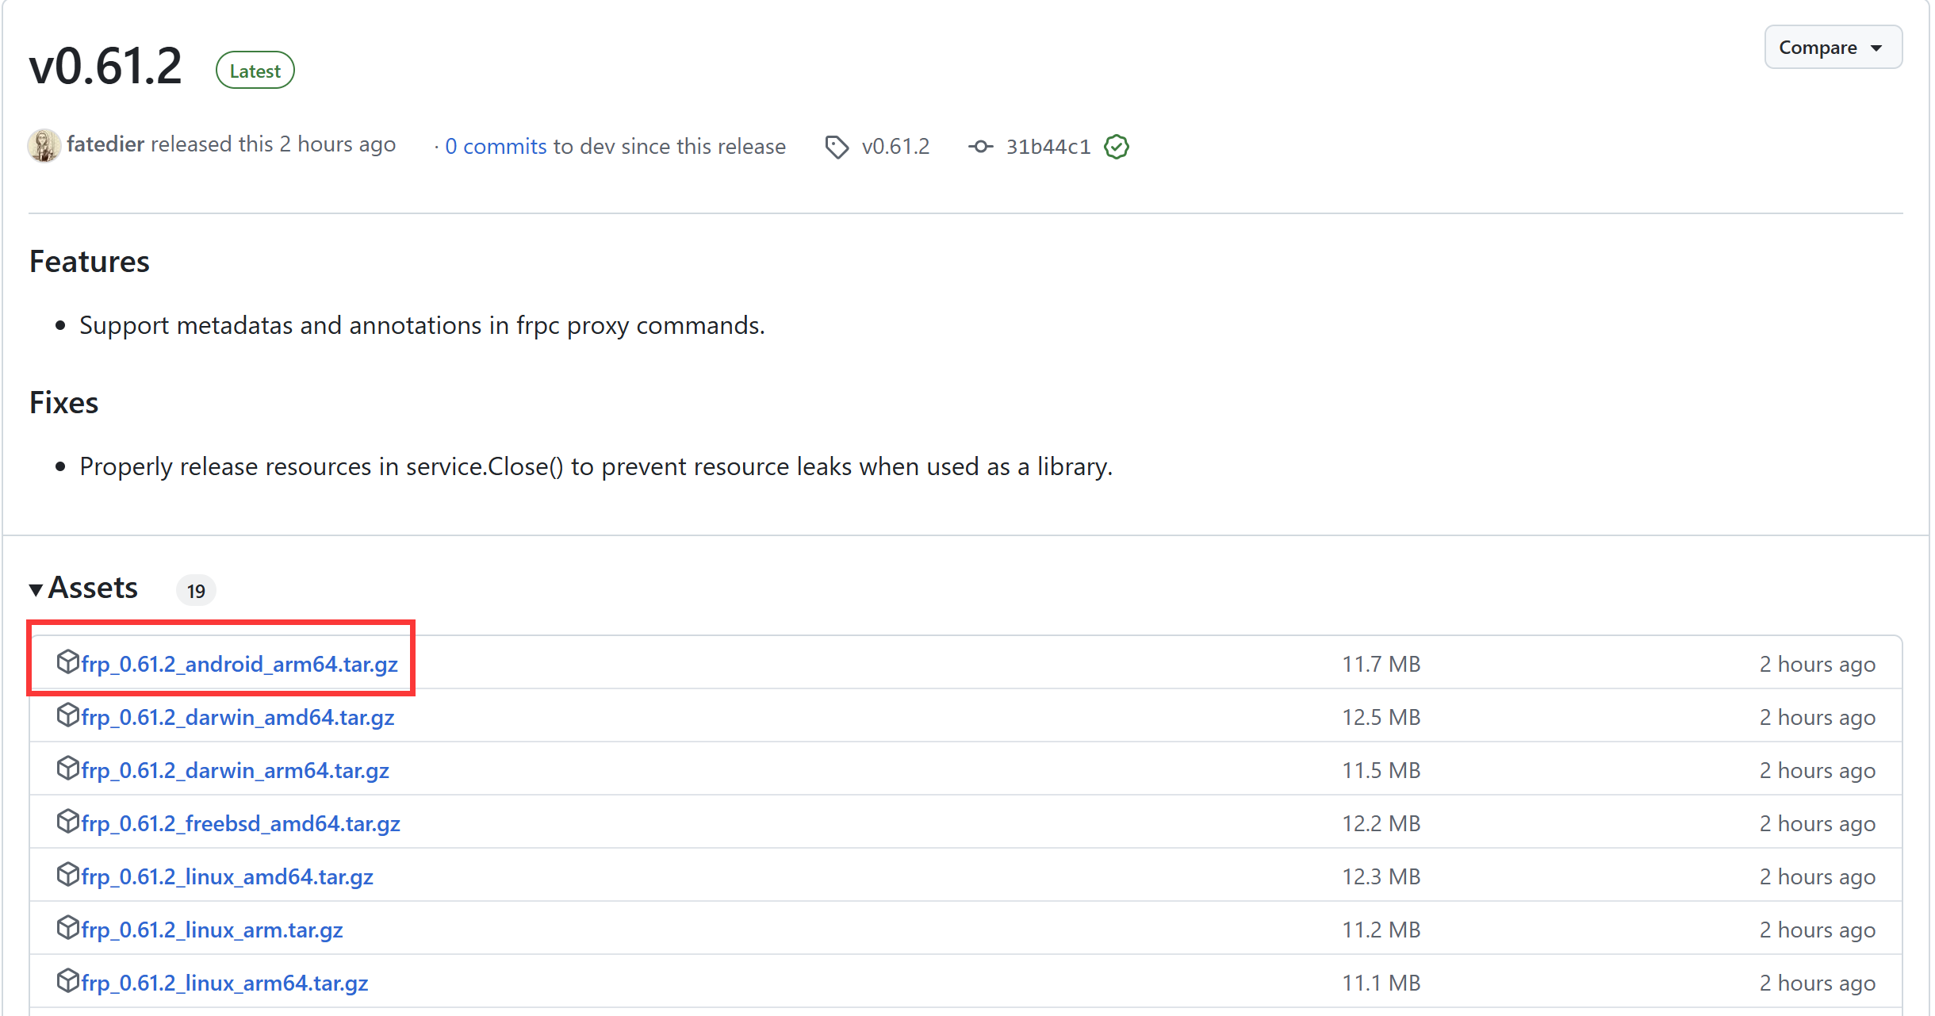Click package icon for freebsd_amd64 asset
Screen dimensions: 1935x1016
pyautogui.click(x=67, y=821)
